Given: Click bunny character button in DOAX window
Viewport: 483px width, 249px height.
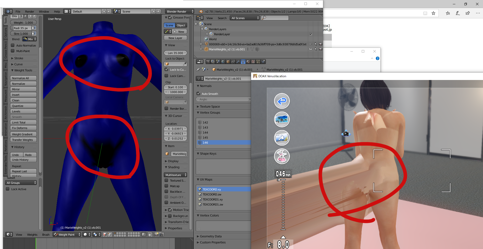Looking at the screenshot, I should click(282, 156).
